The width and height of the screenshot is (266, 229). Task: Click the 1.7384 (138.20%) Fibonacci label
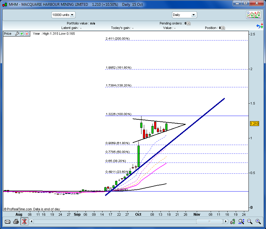click(x=118, y=85)
